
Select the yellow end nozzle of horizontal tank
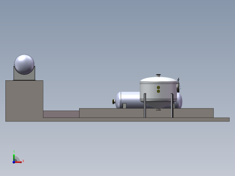(114, 102)
